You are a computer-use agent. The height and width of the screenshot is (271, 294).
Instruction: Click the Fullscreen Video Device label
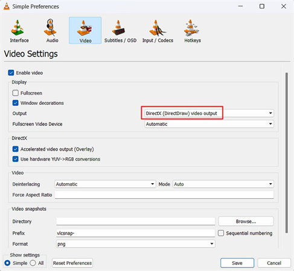(37, 124)
